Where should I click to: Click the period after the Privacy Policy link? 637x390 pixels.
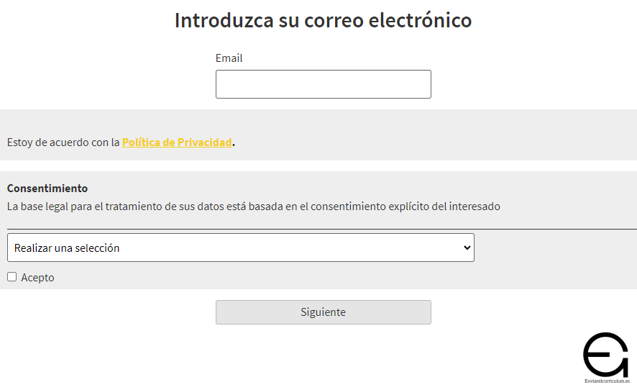pos(234,142)
